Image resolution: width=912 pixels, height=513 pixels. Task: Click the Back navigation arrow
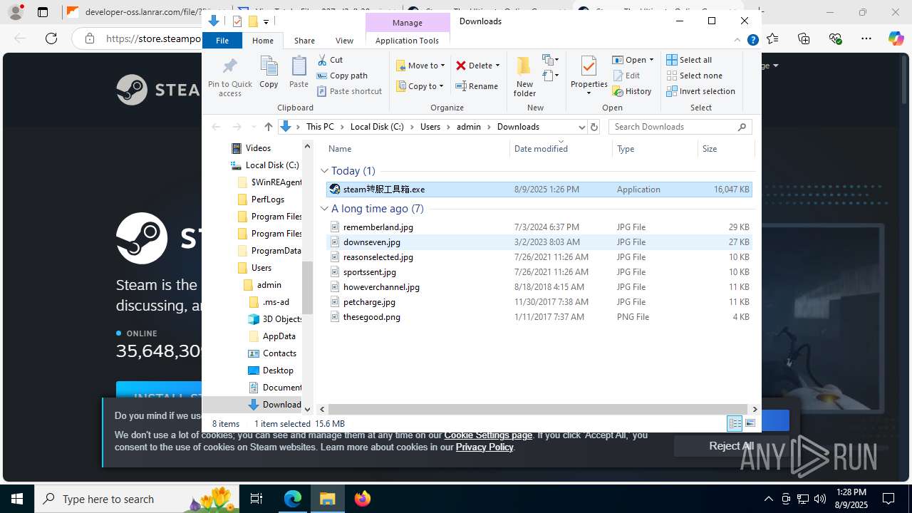coord(216,127)
